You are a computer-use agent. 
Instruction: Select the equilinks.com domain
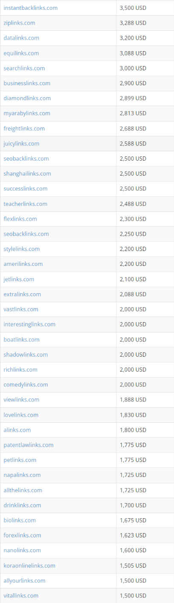[21, 53]
